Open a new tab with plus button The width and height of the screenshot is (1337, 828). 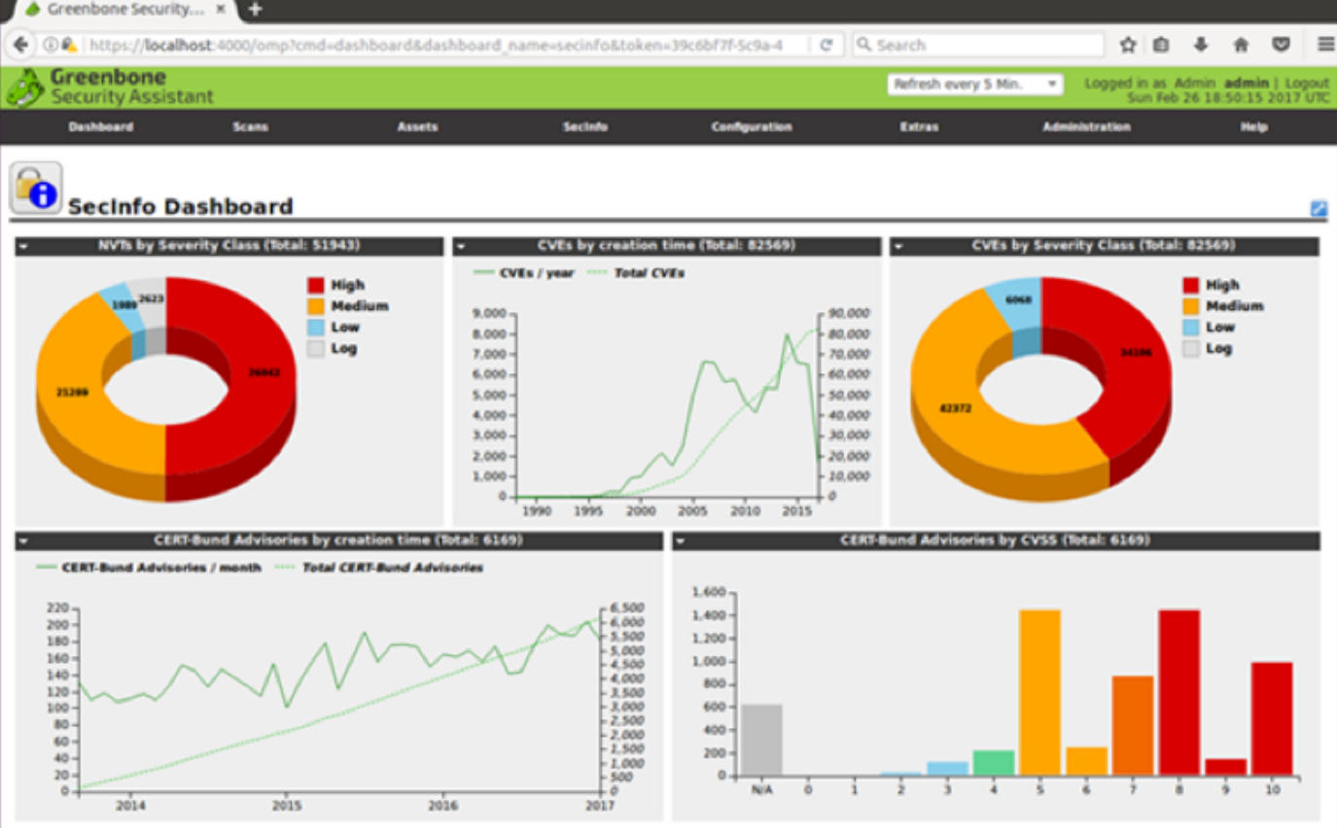click(255, 10)
